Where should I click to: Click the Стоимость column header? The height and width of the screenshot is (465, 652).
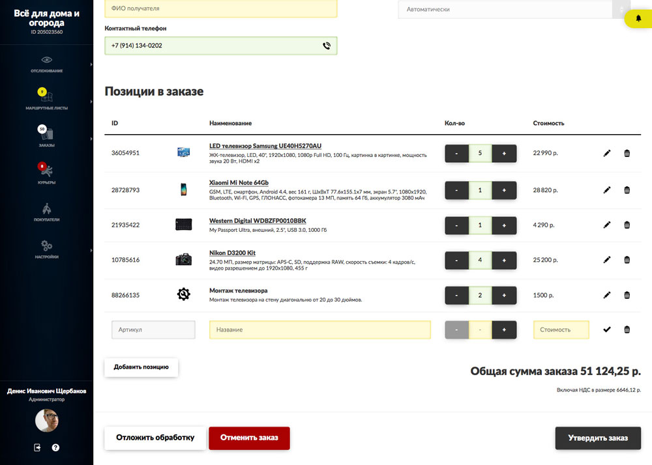click(x=548, y=123)
